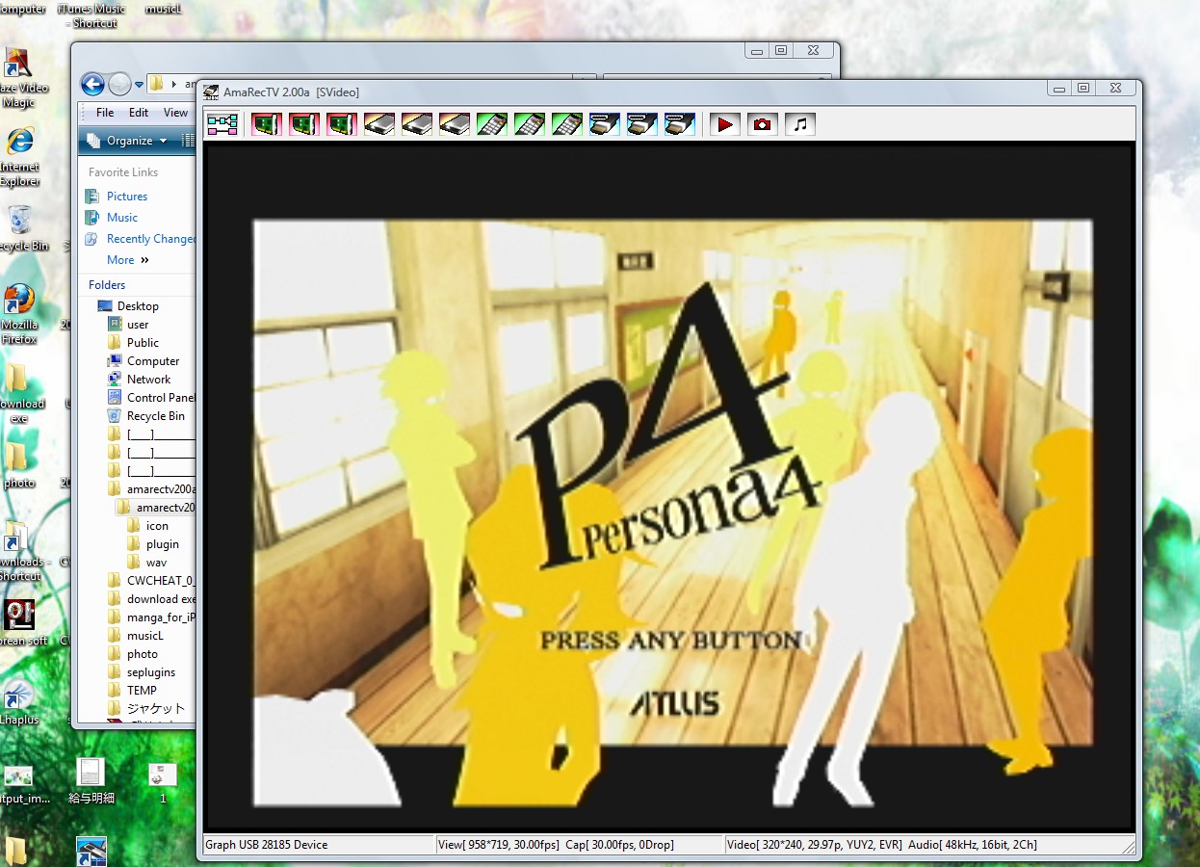1200x867 pixels.
Task: Select ジャケット folder in the tree
Action: [155, 709]
